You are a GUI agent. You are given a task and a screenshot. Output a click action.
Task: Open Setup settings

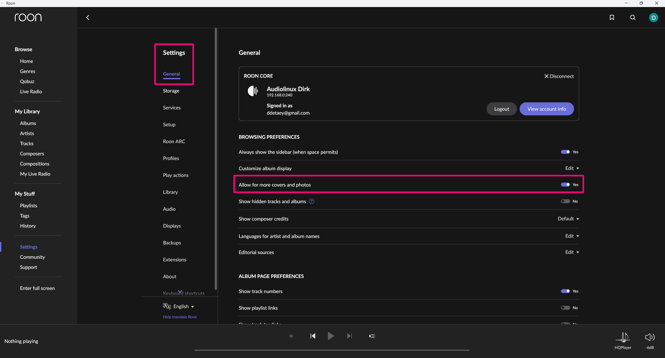169,125
